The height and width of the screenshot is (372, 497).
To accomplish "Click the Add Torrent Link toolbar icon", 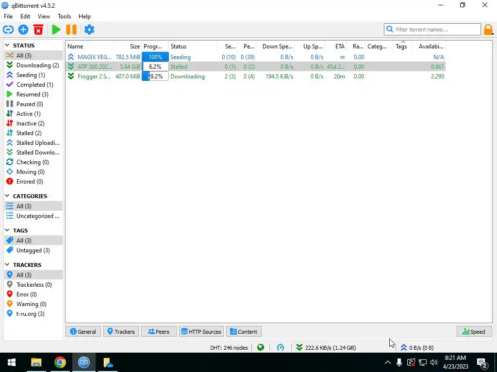I will point(8,30).
